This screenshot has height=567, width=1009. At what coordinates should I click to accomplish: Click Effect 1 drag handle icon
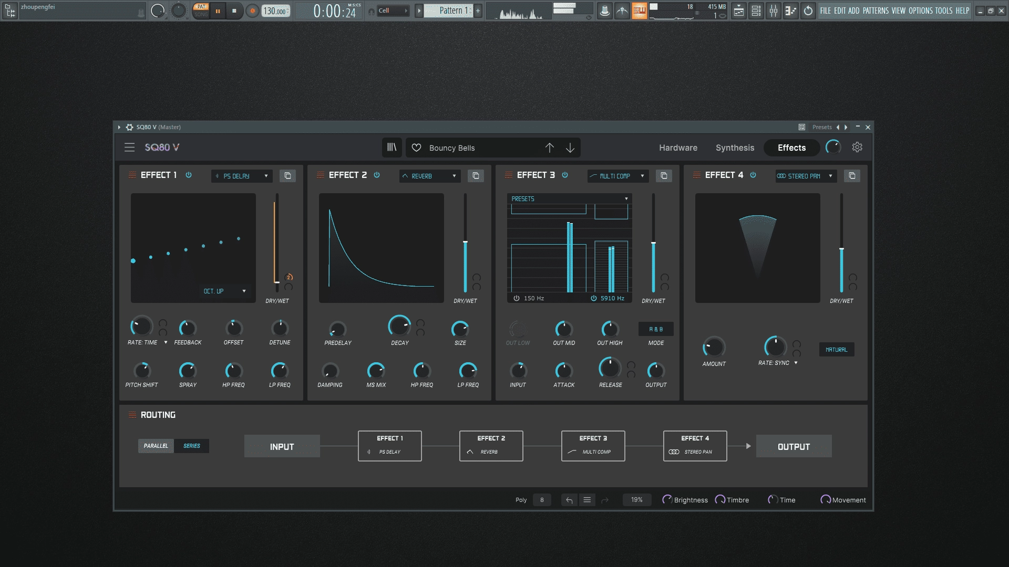(x=132, y=175)
